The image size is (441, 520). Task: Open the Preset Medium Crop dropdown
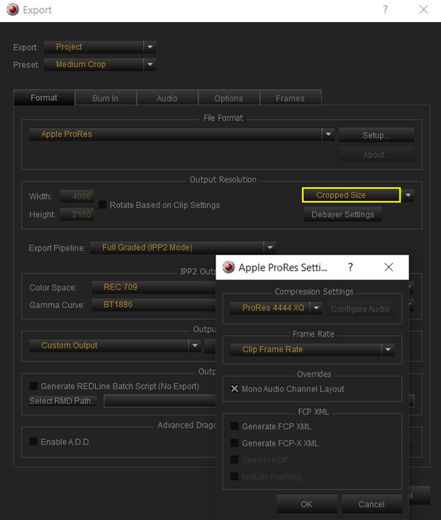coord(100,64)
